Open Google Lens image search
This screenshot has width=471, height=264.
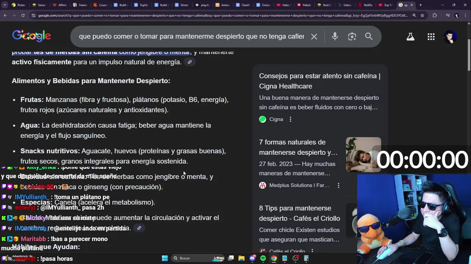(x=352, y=37)
